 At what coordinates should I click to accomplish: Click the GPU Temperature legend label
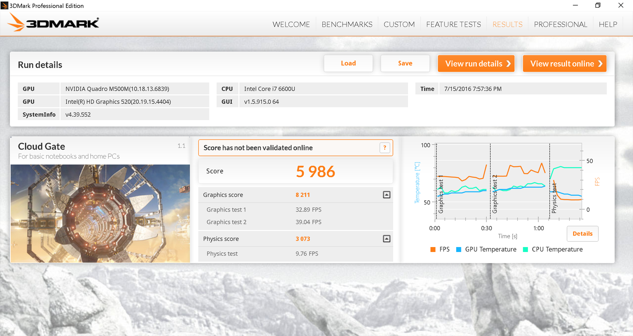click(491, 249)
